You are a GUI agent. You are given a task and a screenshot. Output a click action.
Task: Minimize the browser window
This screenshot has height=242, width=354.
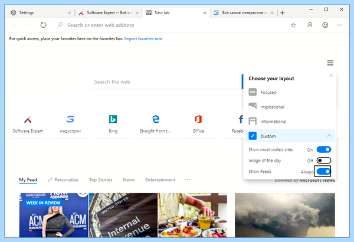coord(311,9)
